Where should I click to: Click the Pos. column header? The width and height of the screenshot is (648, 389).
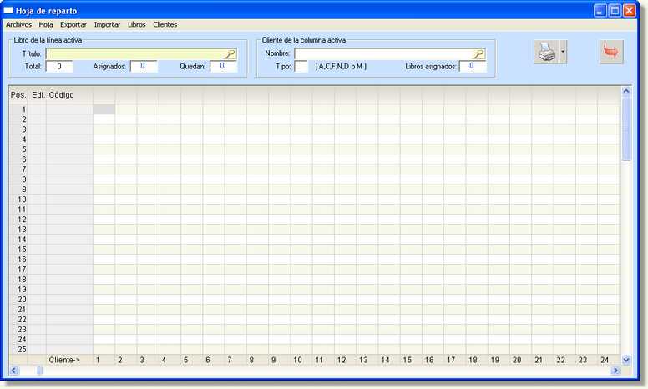tap(18, 95)
